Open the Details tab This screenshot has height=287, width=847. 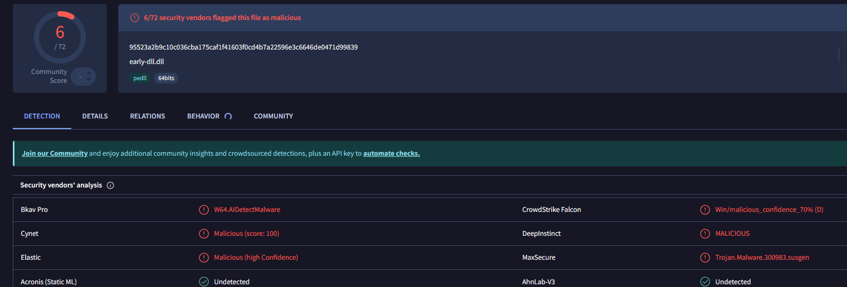[x=95, y=116]
